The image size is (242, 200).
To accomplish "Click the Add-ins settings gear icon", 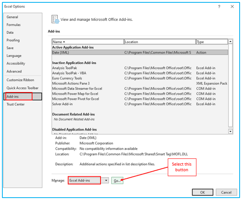I will tap(55, 19).
